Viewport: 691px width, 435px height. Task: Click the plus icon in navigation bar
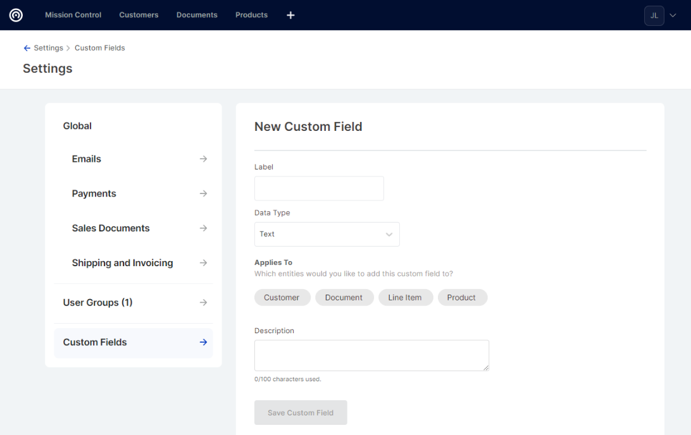click(290, 15)
